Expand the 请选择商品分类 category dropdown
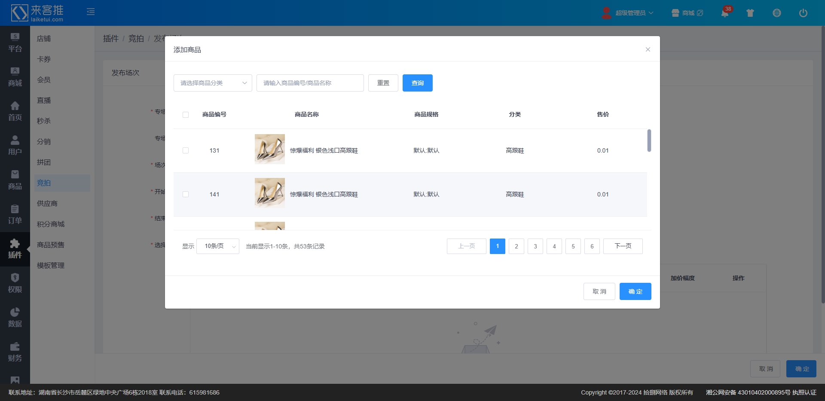This screenshot has width=825, height=401. [x=213, y=83]
